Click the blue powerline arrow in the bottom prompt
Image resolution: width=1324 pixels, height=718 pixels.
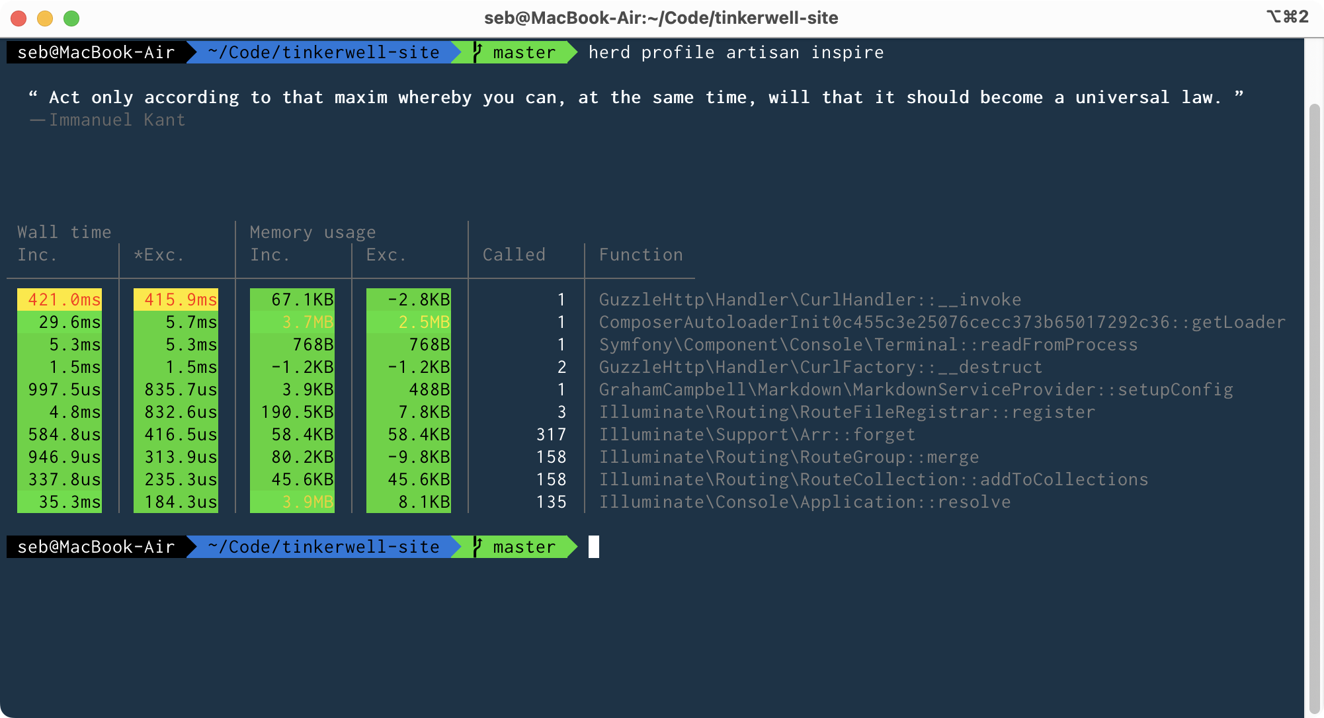(x=456, y=547)
